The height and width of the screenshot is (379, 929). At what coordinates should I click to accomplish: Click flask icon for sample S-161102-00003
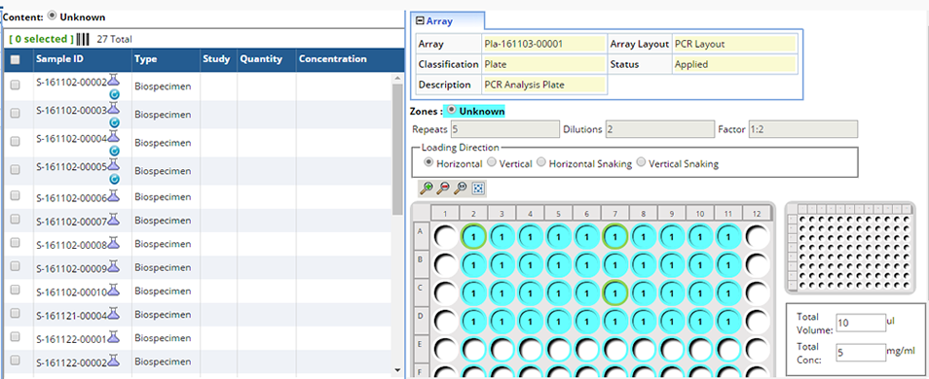[114, 107]
